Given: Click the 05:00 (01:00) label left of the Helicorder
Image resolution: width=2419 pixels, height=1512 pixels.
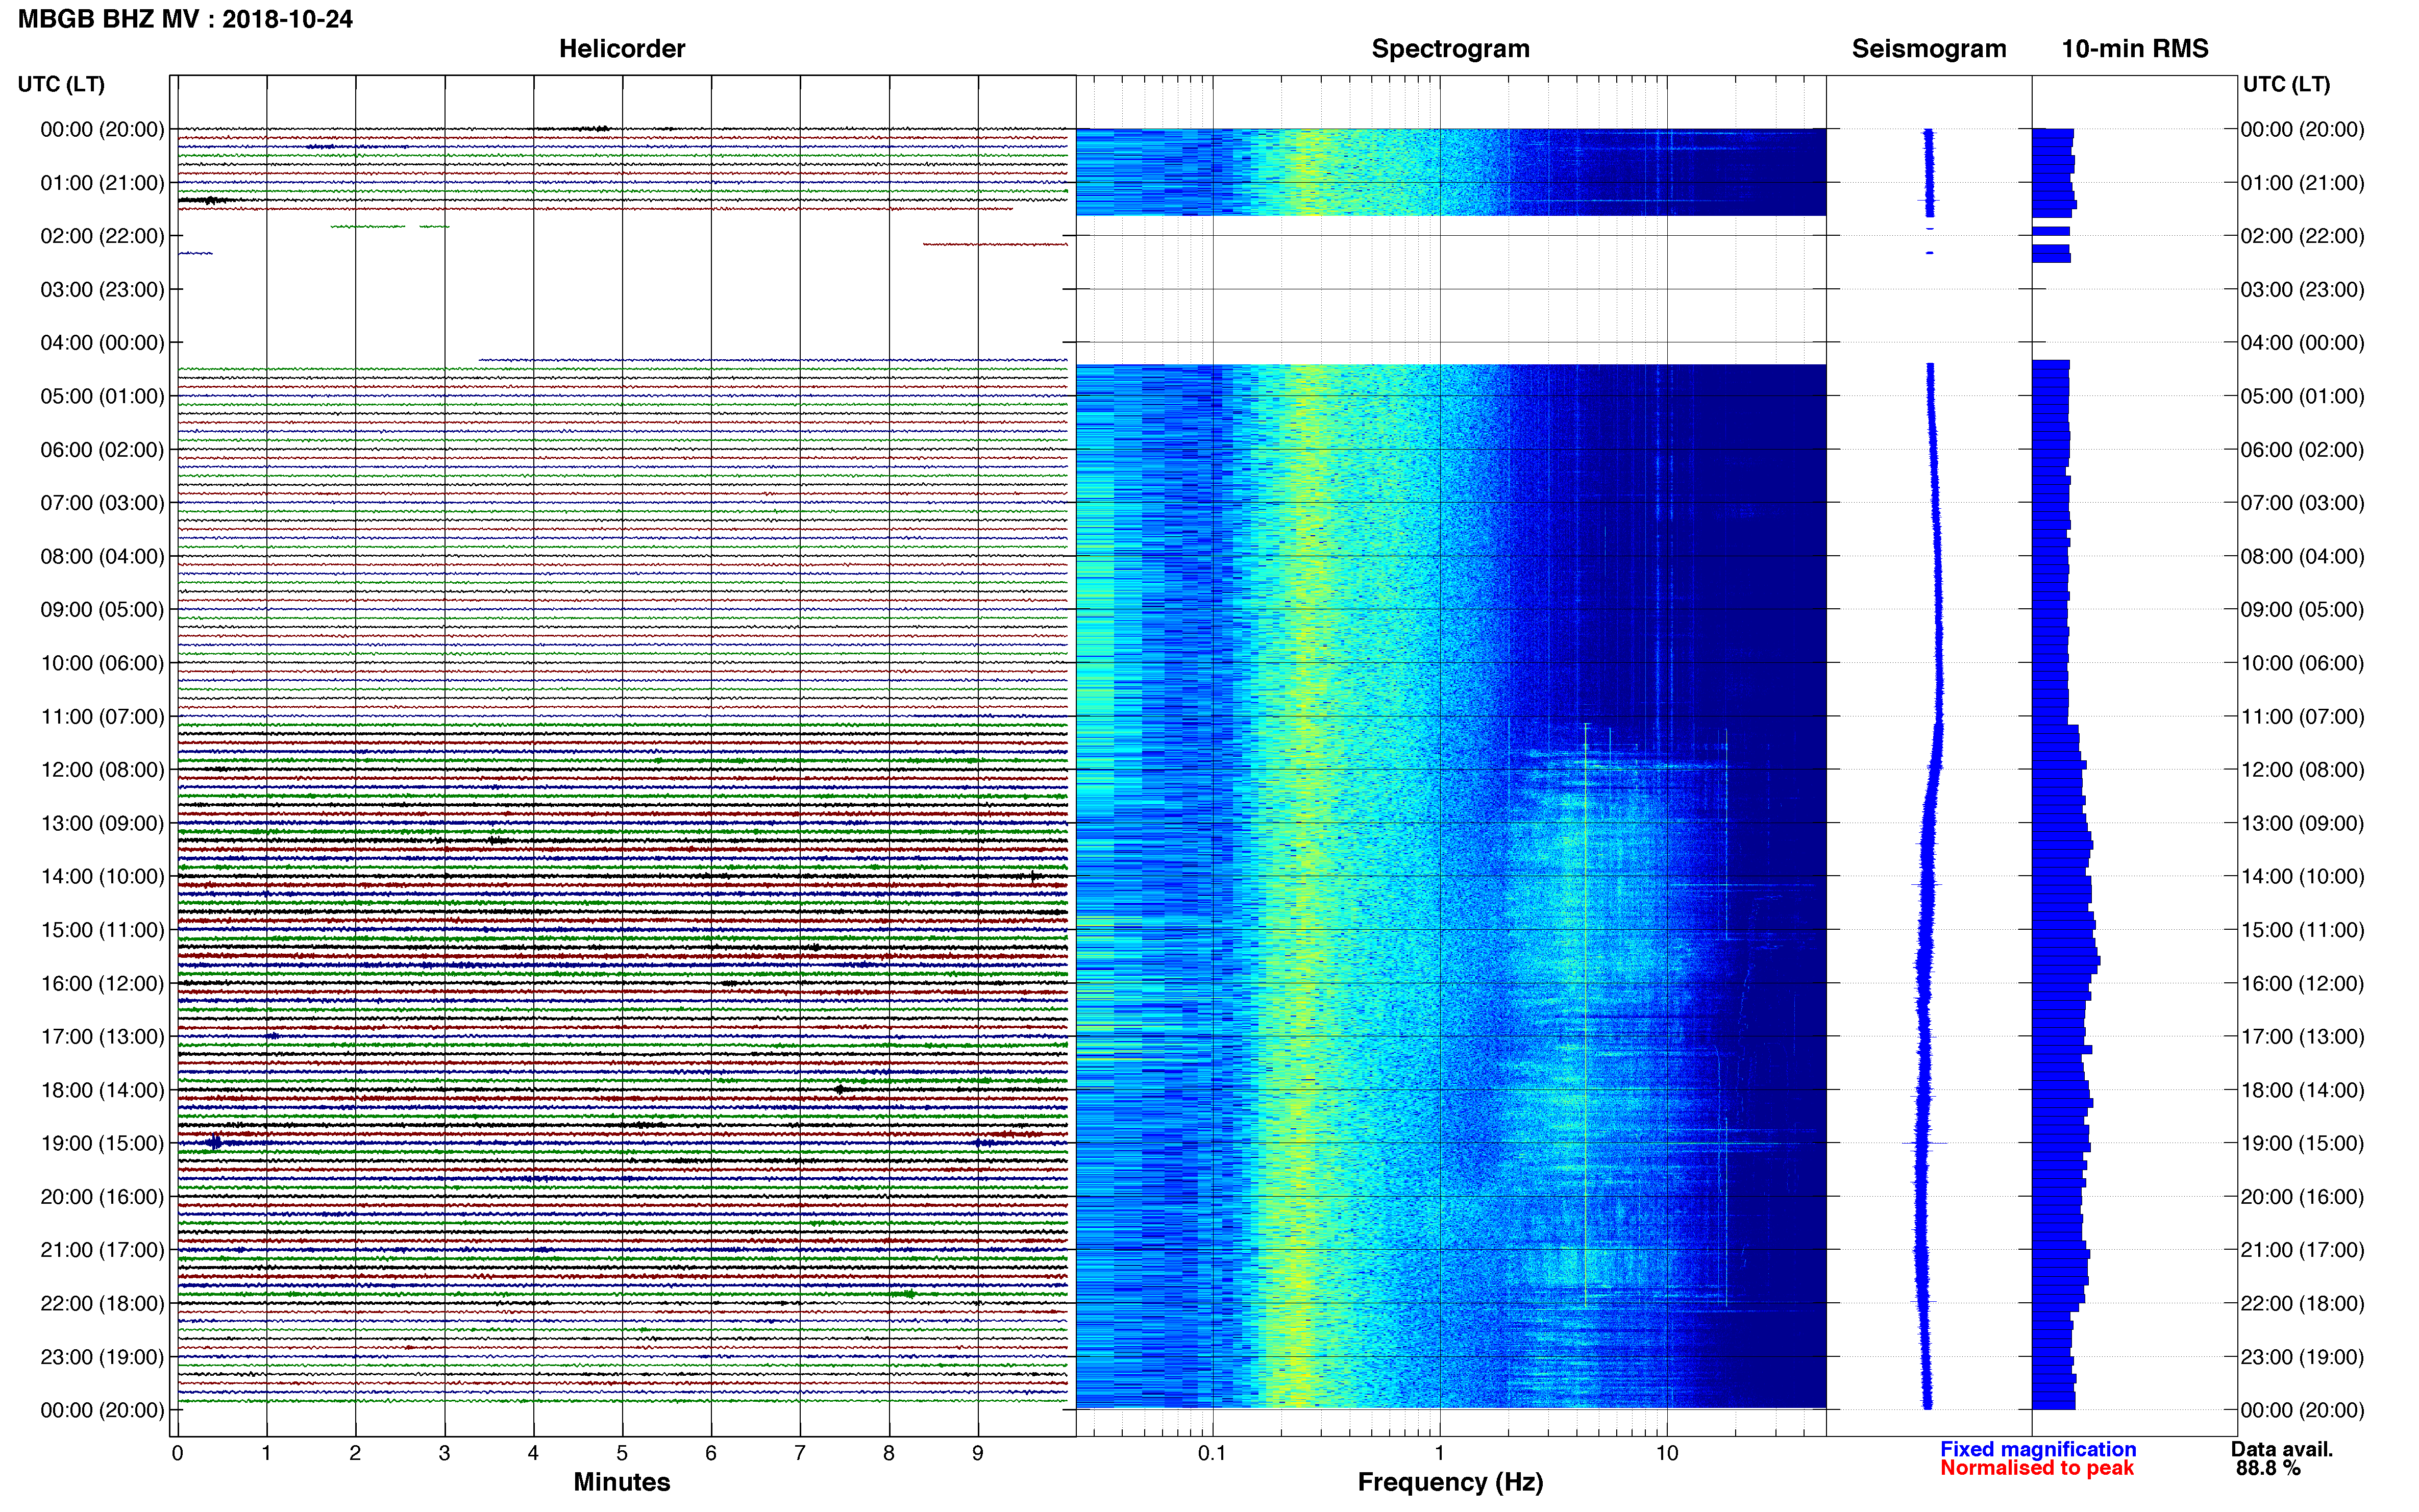Looking at the screenshot, I should pos(102,396).
